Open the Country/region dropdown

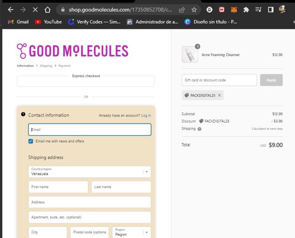pyautogui.click(x=89, y=172)
